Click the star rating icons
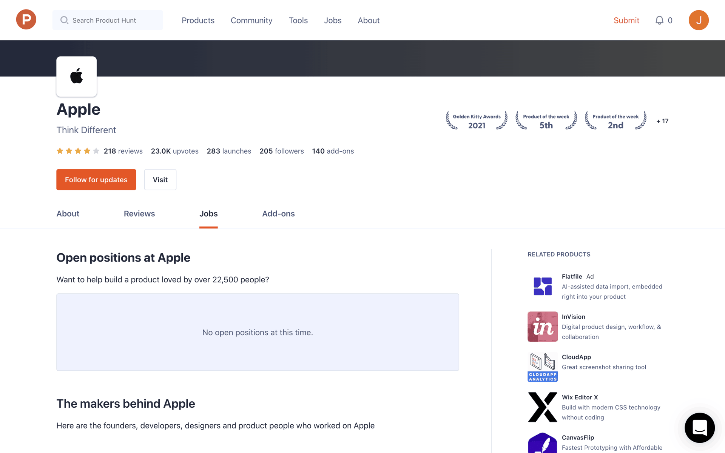 (x=78, y=151)
